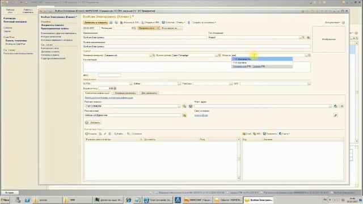Click the 'Записать и закрыть' button

[96, 23]
